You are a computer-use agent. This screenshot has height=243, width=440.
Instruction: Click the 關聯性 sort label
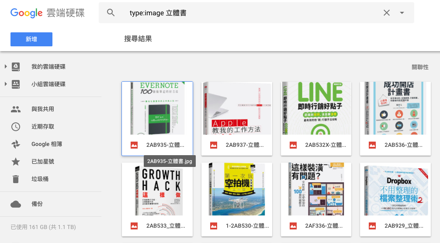(x=420, y=67)
